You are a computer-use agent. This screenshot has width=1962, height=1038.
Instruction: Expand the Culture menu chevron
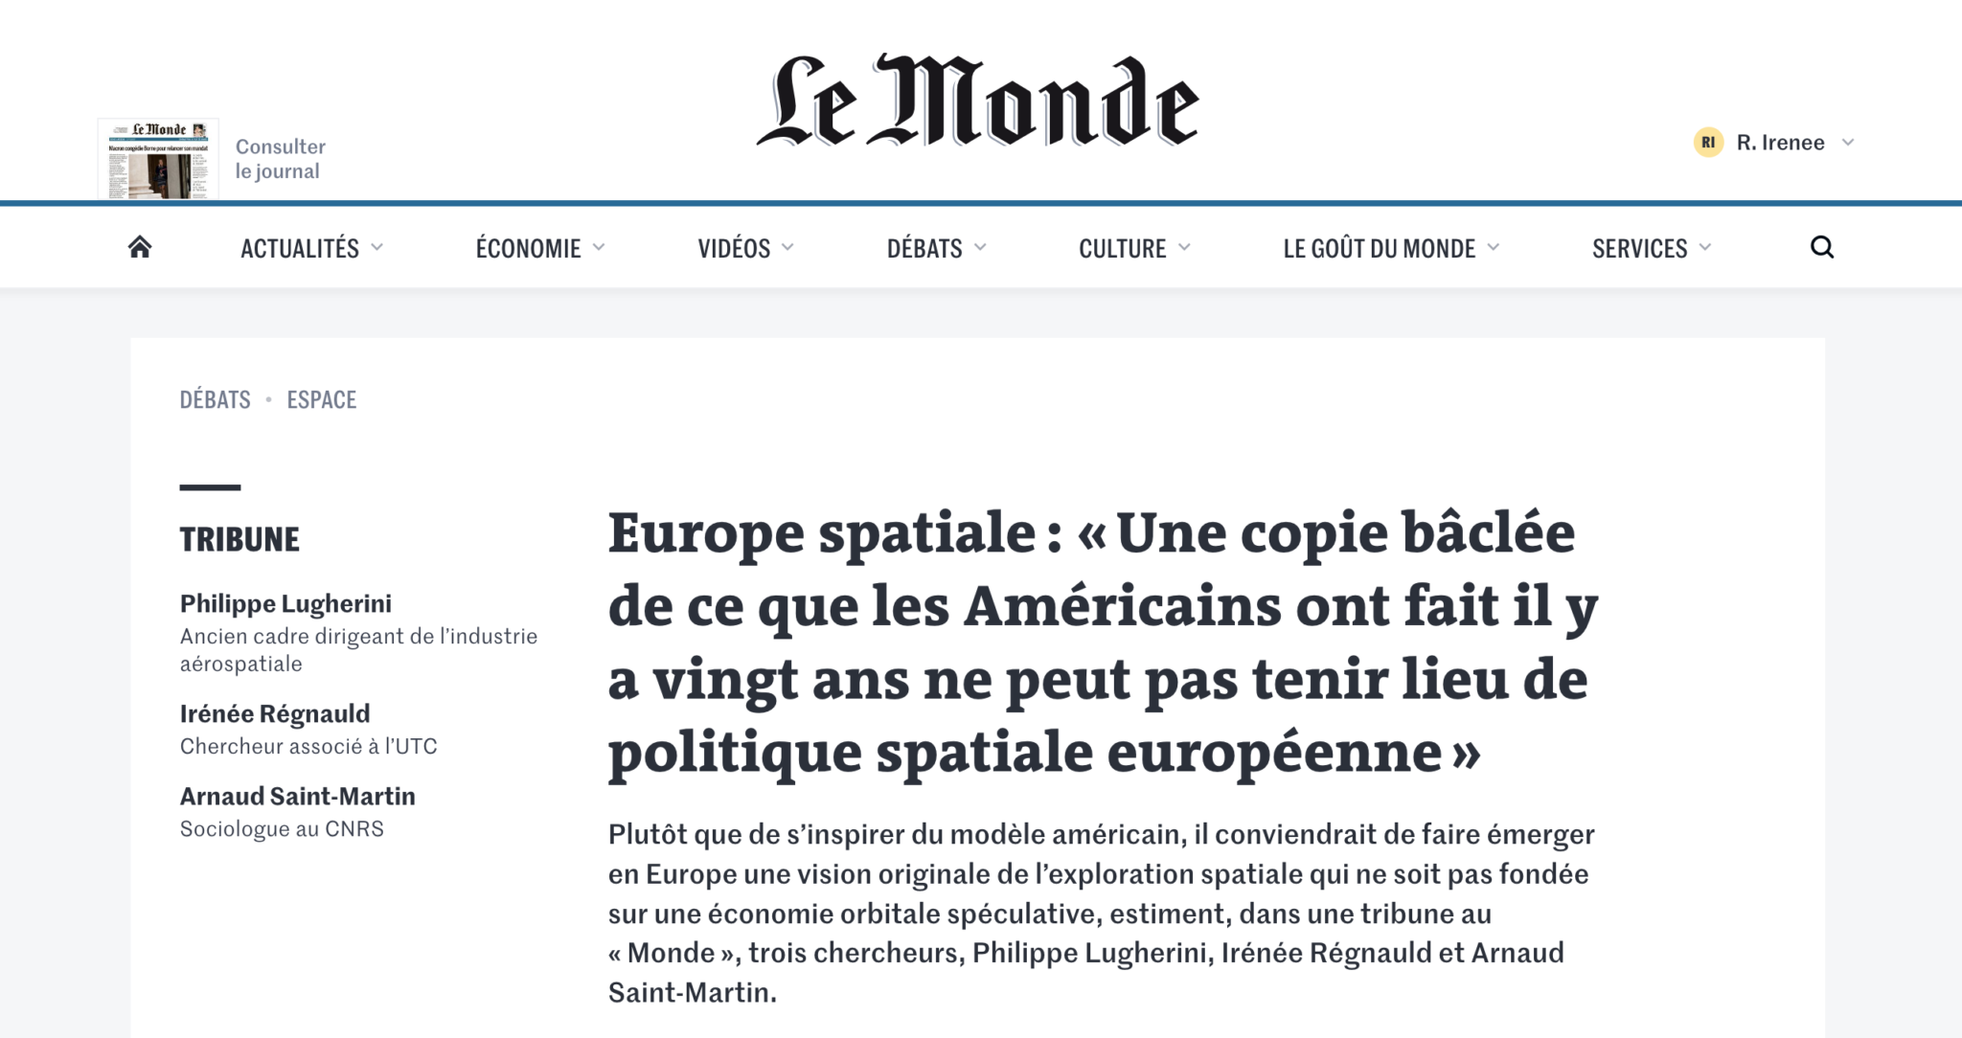point(1184,247)
